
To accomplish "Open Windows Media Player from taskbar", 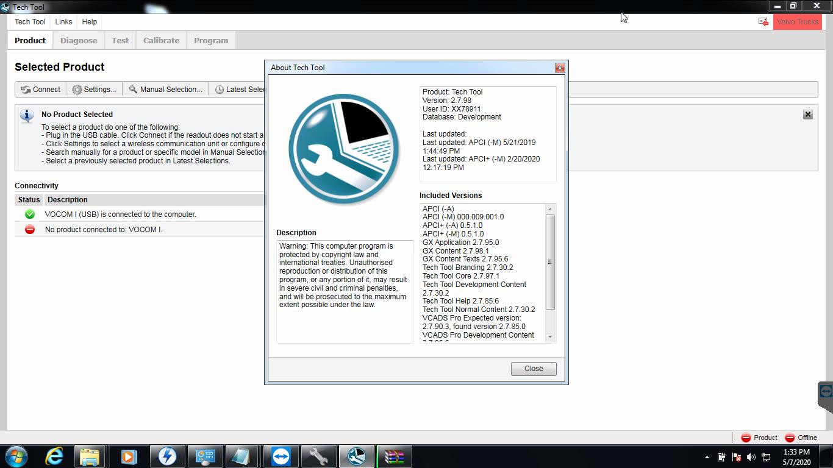I will click(x=128, y=456).
